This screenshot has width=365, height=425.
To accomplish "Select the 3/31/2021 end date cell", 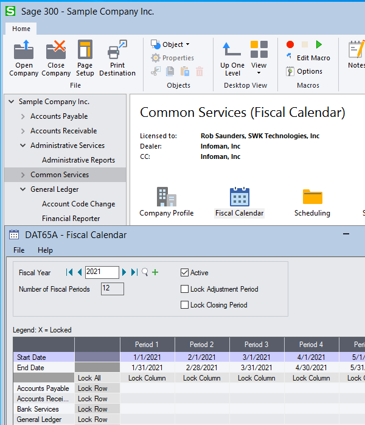I will (x=257, y=368).
